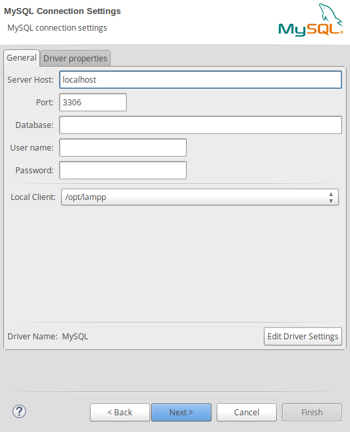Click the Server Host label

(x=30, y=79)
